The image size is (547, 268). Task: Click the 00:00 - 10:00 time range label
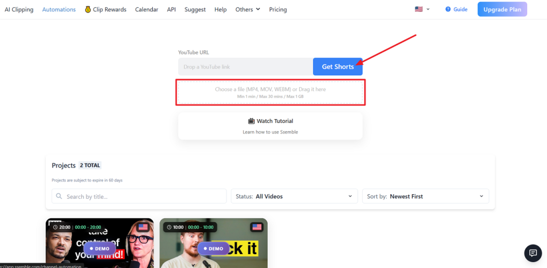[201, 227]
